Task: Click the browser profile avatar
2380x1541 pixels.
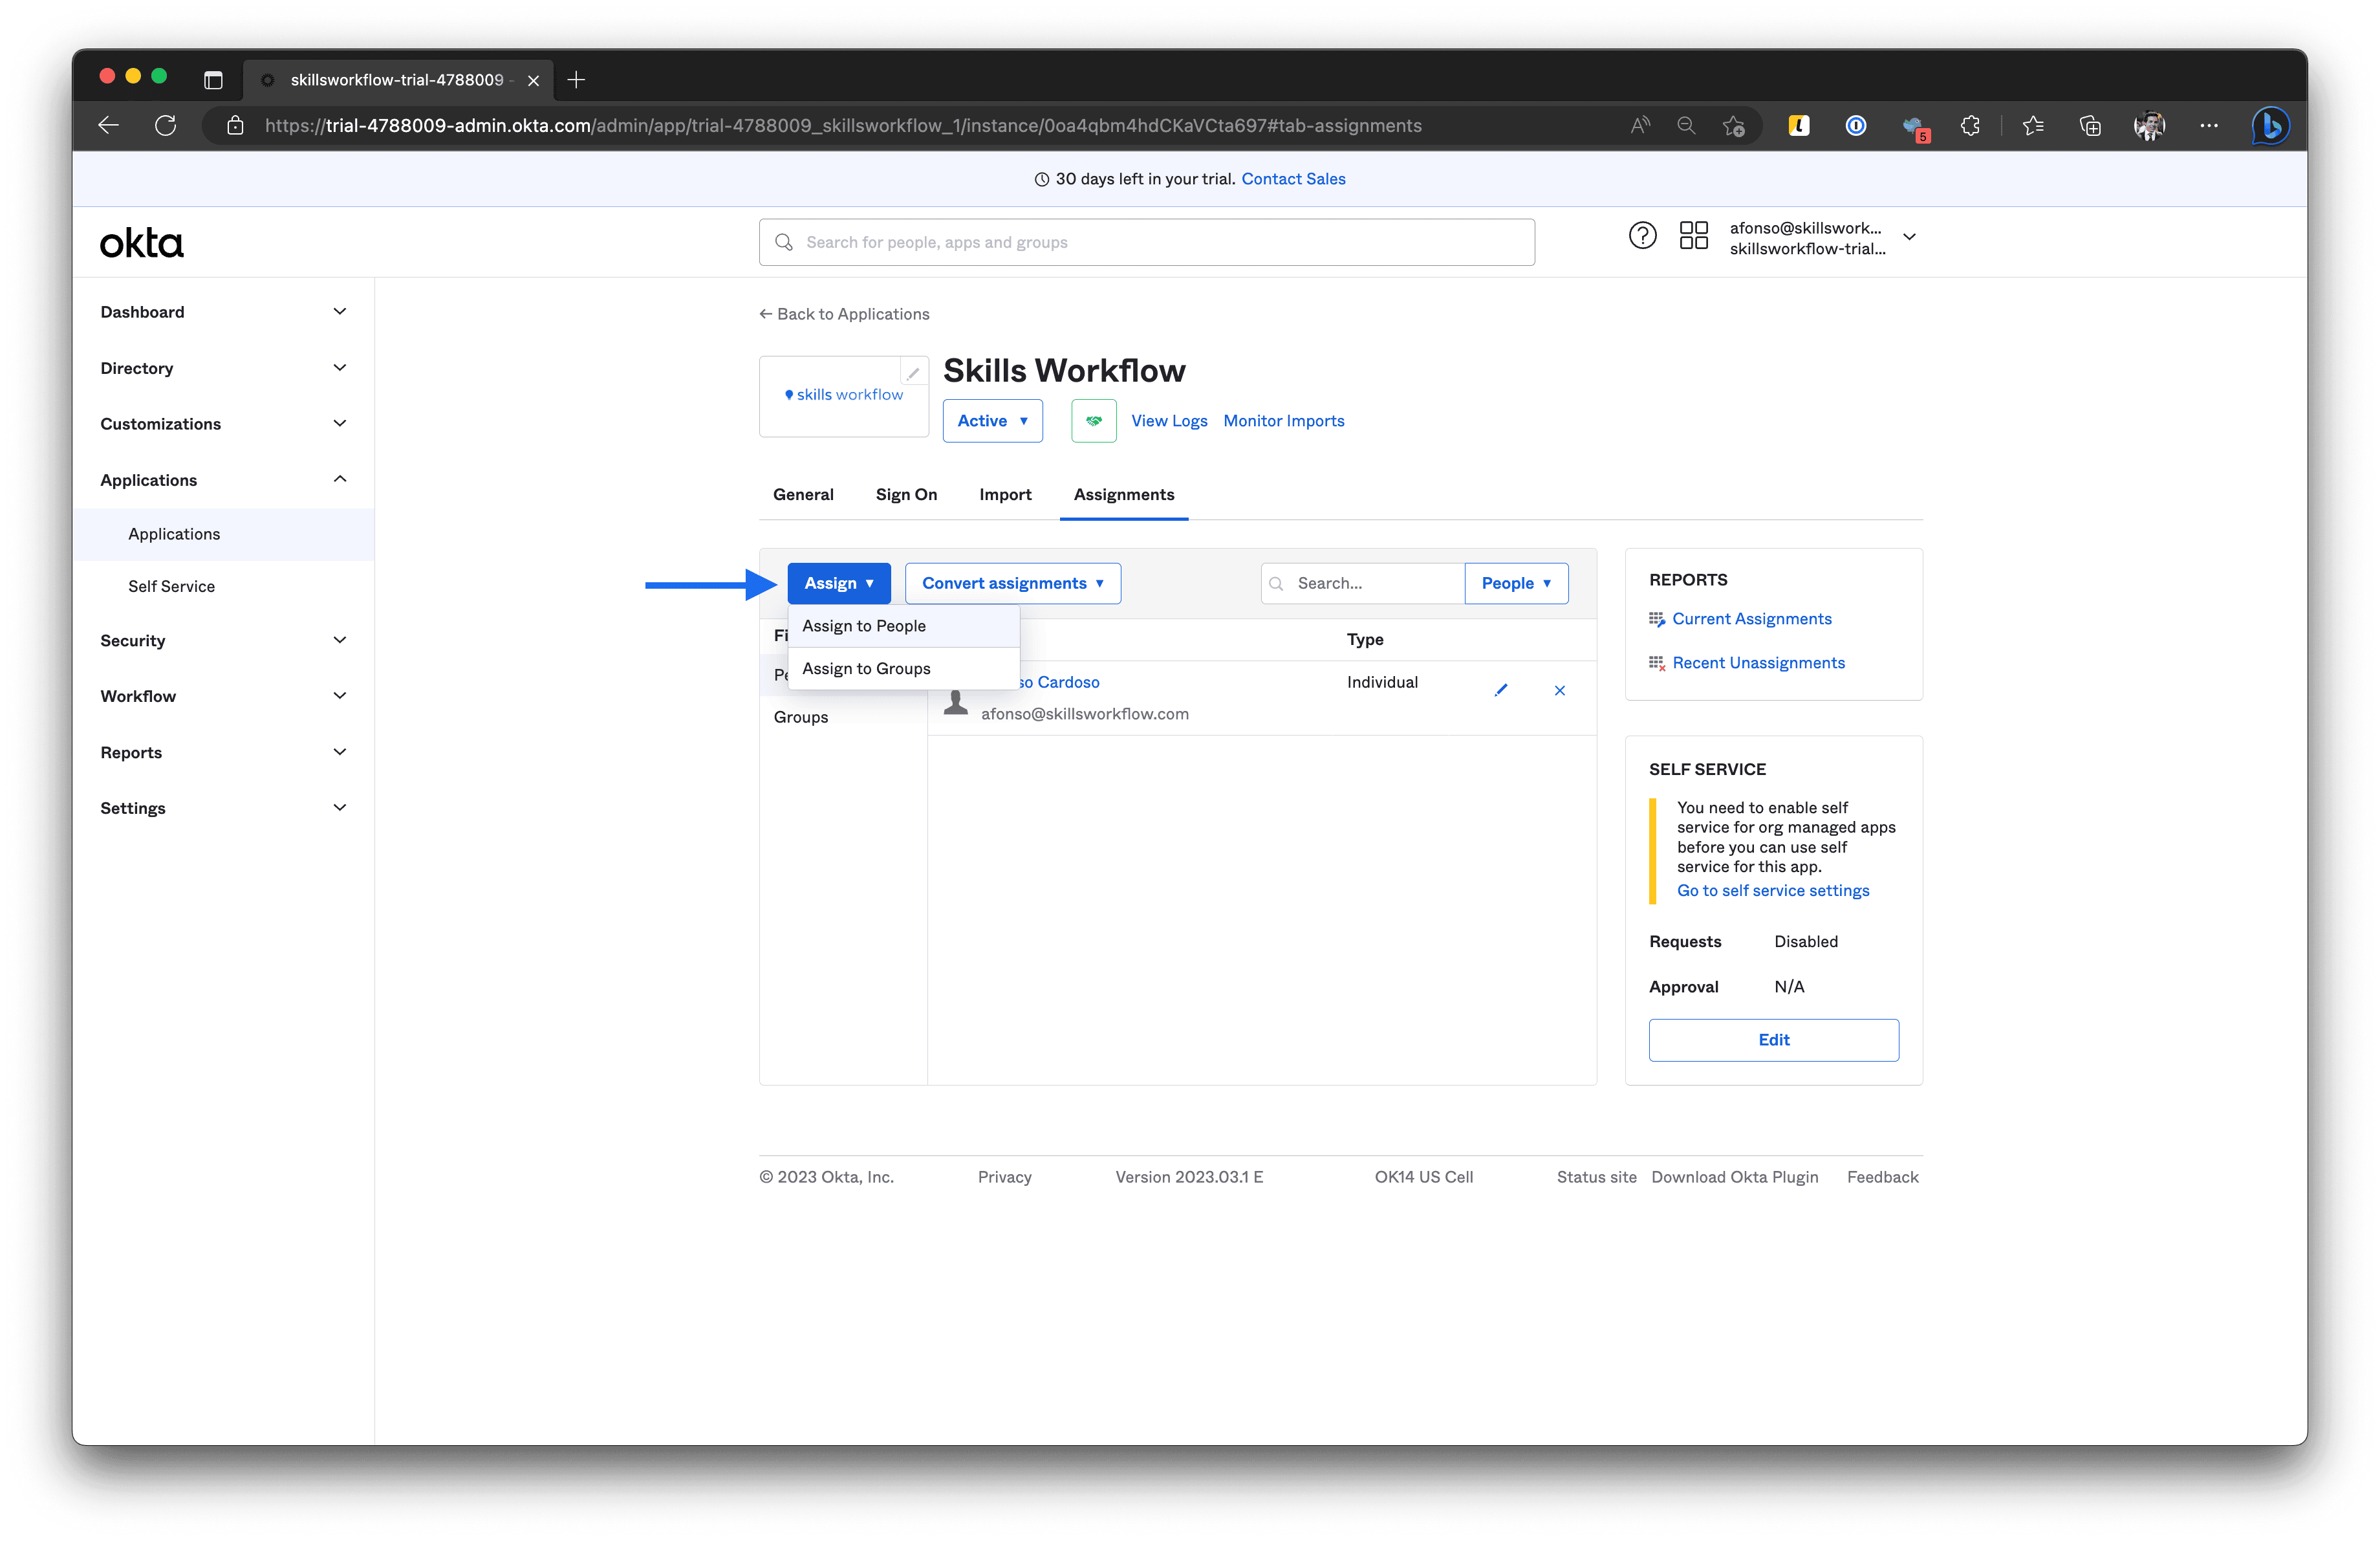Action: point(2149,125)
